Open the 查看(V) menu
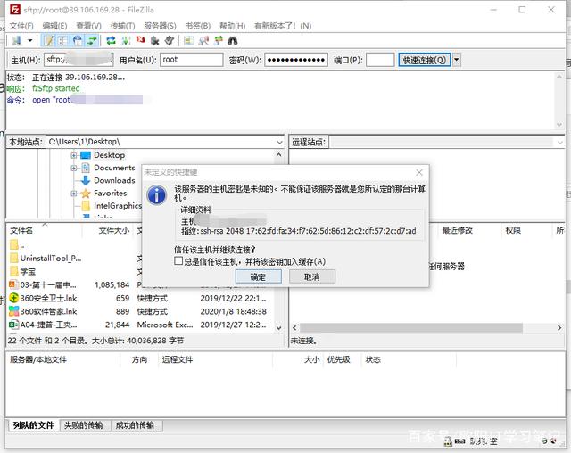Viewport: 571px width, 453px height. [88, 26]
